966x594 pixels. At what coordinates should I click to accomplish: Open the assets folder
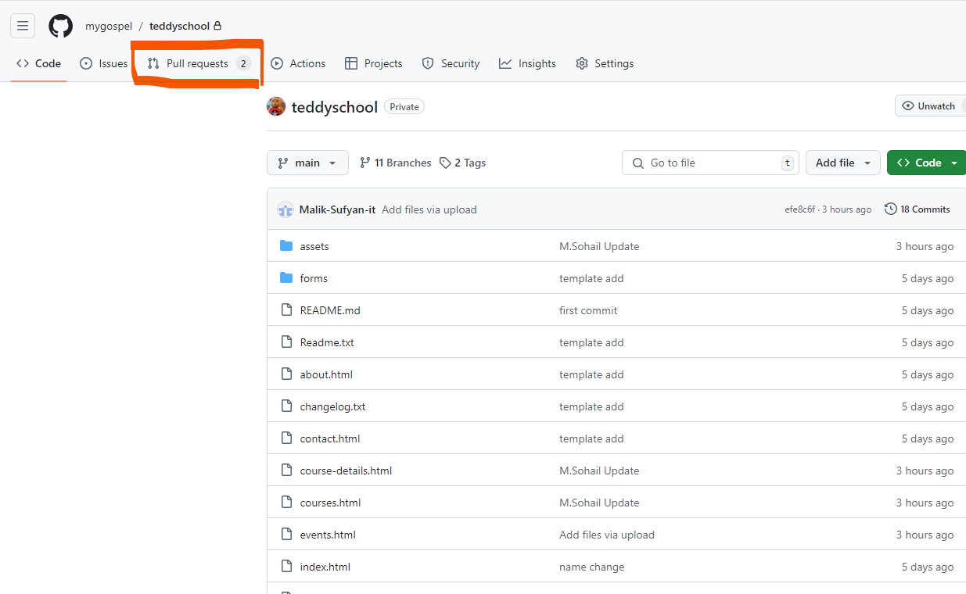click(314, 246)
